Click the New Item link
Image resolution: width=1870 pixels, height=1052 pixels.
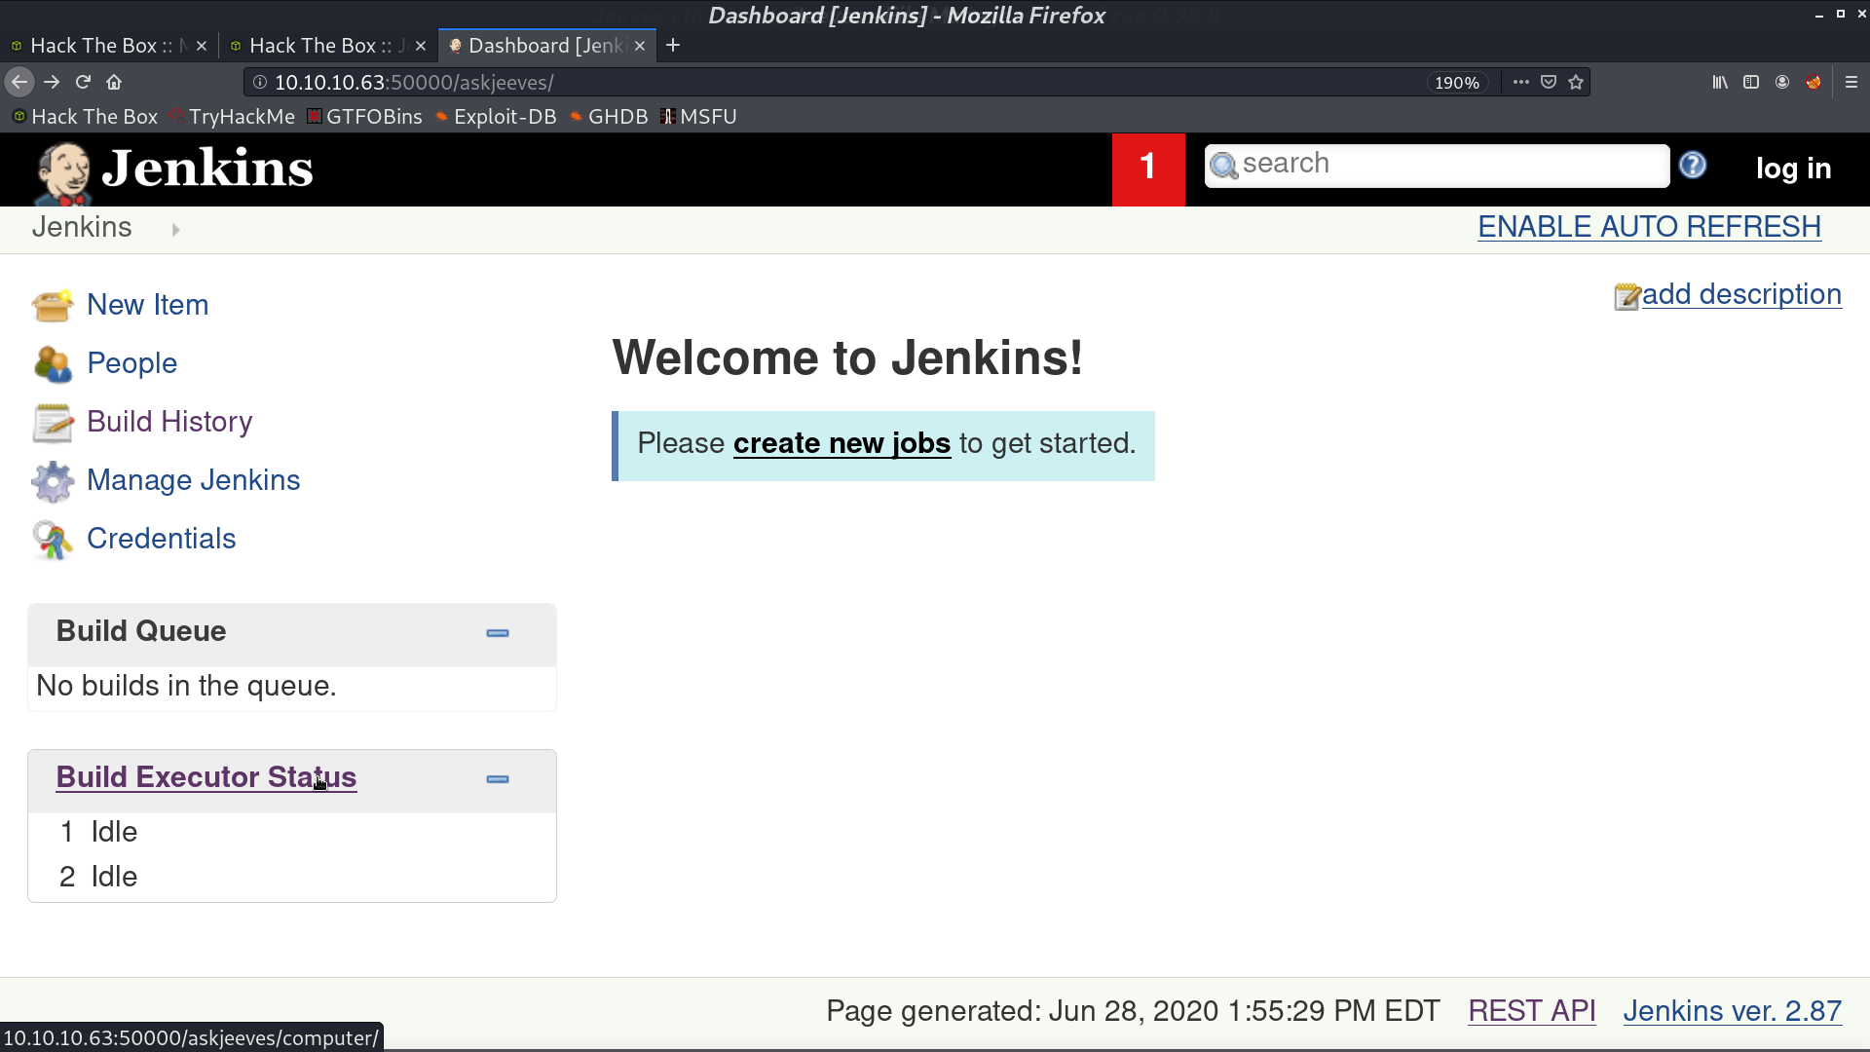(148, 305)
